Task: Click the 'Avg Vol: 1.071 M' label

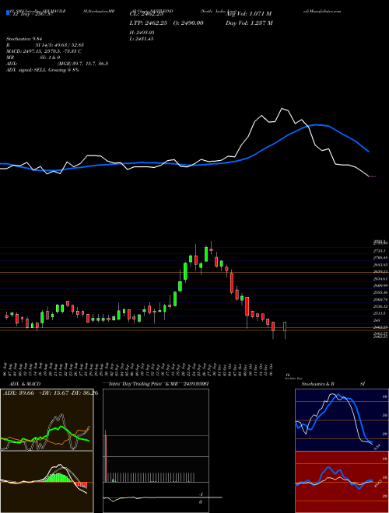Action: click(248, 14)
